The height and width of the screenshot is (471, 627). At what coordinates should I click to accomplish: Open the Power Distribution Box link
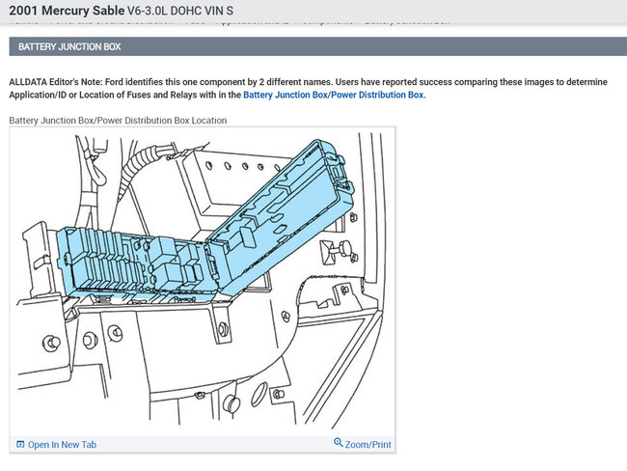377,96
